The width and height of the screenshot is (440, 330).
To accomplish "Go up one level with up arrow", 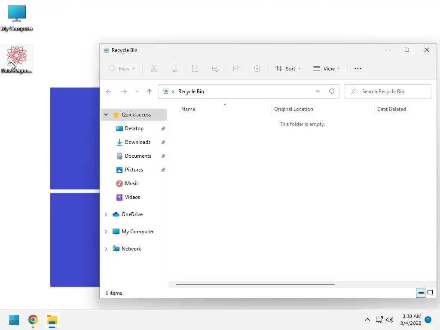I will [149, 92].
